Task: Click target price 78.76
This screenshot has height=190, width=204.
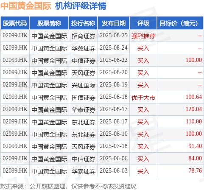Action: (195, 171)
